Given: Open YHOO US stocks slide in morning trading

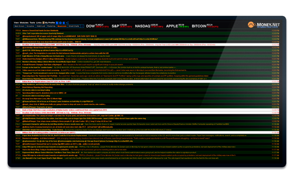Looking at the screenshot, I should [x=147, y=90].
